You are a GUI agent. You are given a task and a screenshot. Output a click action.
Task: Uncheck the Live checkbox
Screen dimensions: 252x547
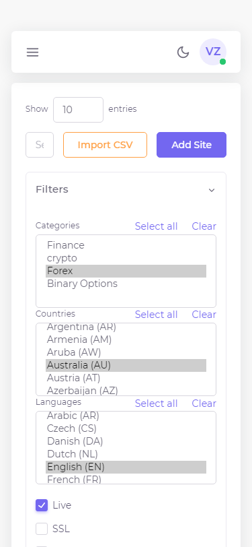[x=42, y=505]
